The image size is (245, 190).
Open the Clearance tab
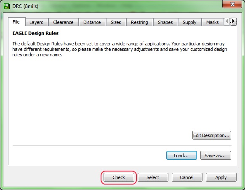[x=63, y=22]
